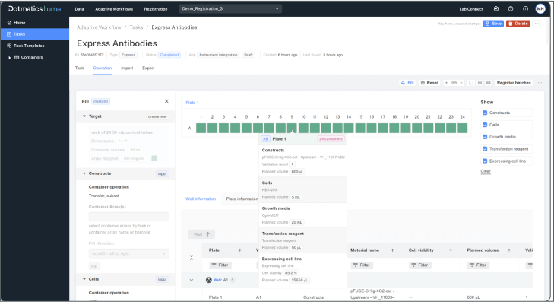Click the Reset toolbar button

point(429,83)
